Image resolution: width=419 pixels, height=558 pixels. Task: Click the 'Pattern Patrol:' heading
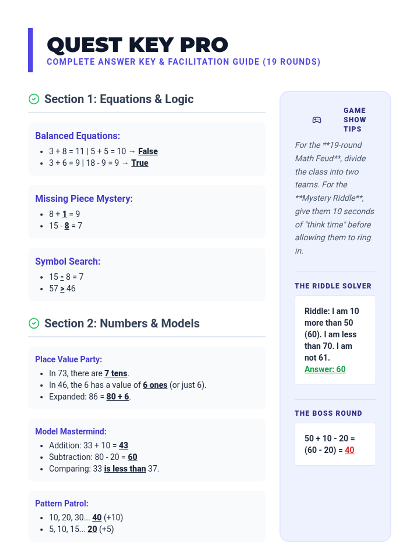tap(62, 504)
